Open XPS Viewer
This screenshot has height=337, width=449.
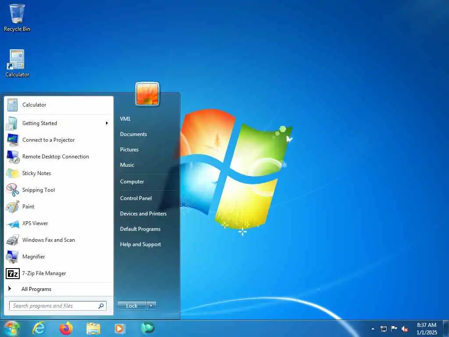[59, 223]
